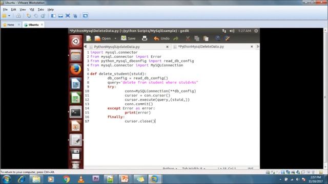This screenshot has height=184, width=328.
Task: Click the gedit Open file button
Action: click(102, 38)
